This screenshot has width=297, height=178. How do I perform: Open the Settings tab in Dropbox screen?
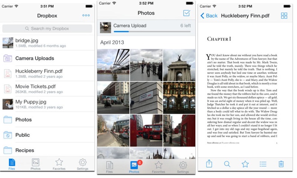(x=83, y=164)
